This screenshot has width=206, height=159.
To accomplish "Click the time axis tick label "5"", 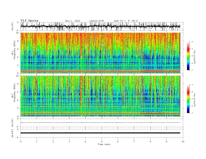I will point(102,142).
